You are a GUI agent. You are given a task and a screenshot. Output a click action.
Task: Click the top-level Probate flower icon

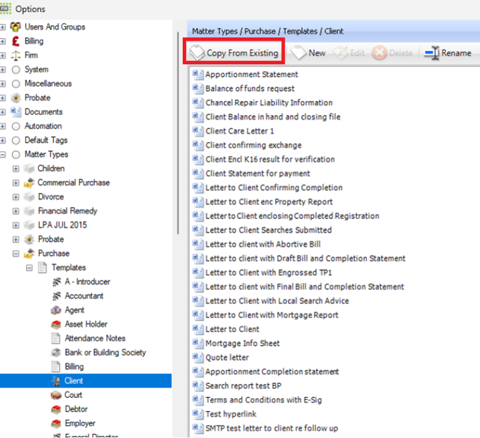click(15, 98)
